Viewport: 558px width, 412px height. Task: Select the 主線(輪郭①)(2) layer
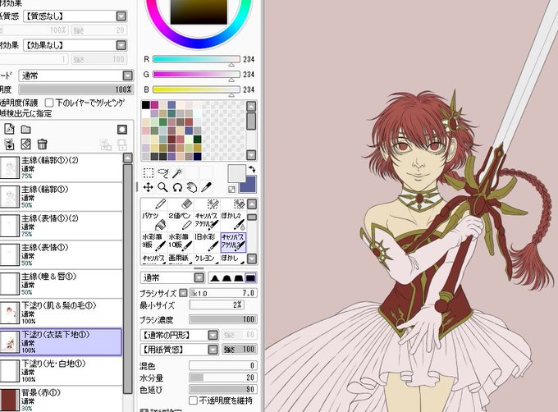coord(61,167)
